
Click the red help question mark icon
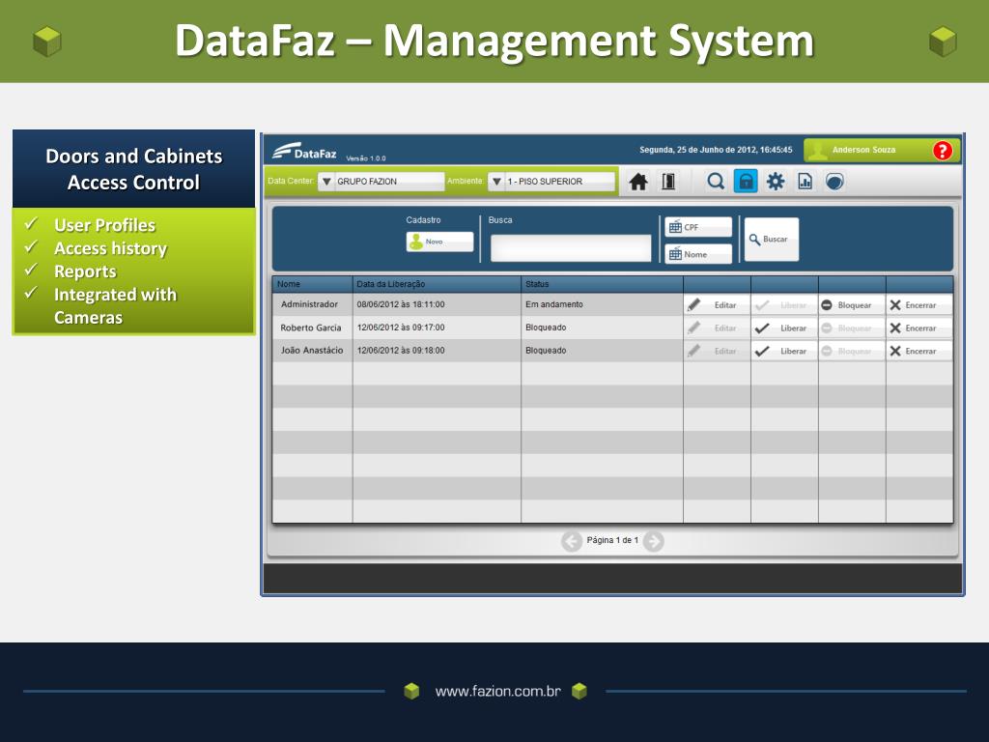[943, 150]
